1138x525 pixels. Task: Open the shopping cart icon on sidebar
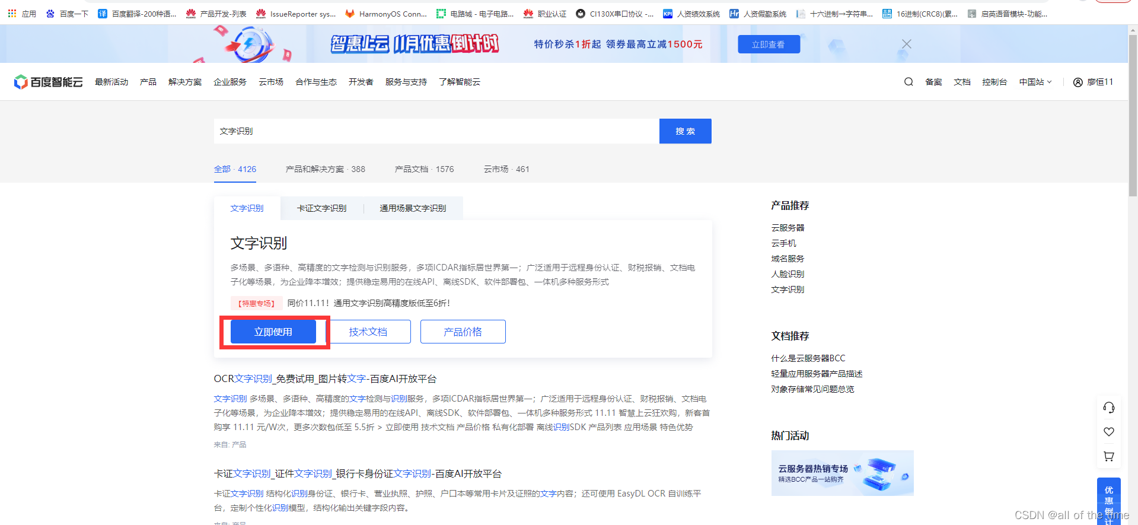tap(1109, 456)
